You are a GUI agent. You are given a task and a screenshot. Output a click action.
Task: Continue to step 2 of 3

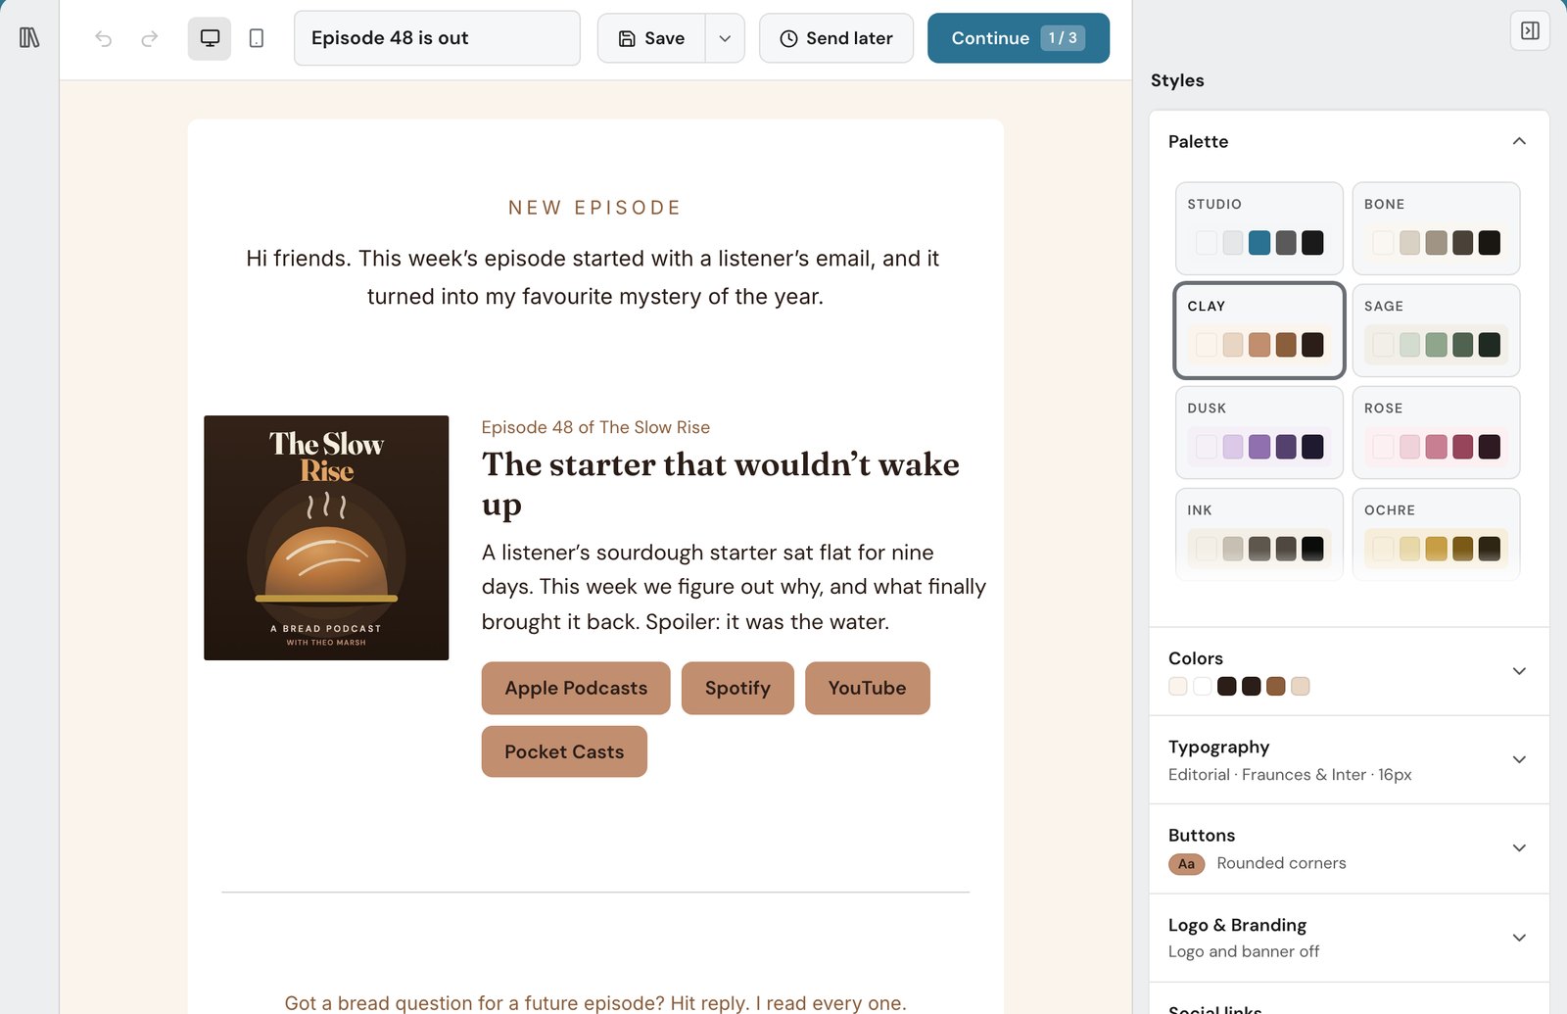pyautogui.click(x=1019, y=38)
